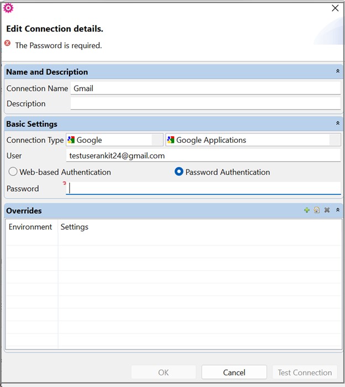Click the OK button

click(164, 372)
